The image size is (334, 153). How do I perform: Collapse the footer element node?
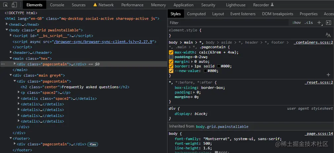point(11,138)
